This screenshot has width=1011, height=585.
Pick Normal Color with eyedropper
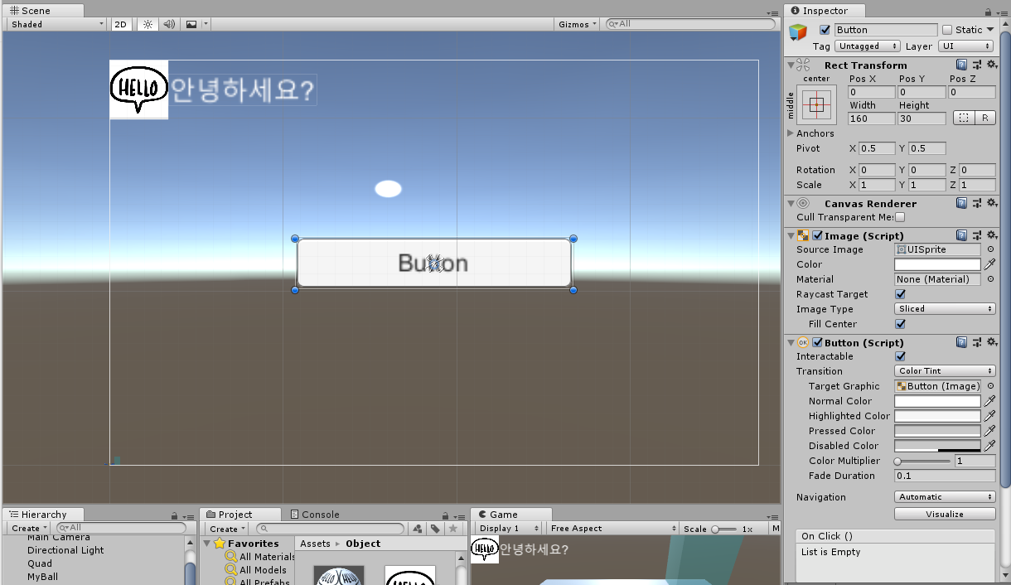pos(989,401)
